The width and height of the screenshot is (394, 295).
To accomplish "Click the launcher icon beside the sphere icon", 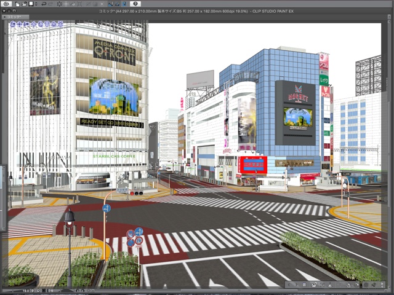I will 374,285.
